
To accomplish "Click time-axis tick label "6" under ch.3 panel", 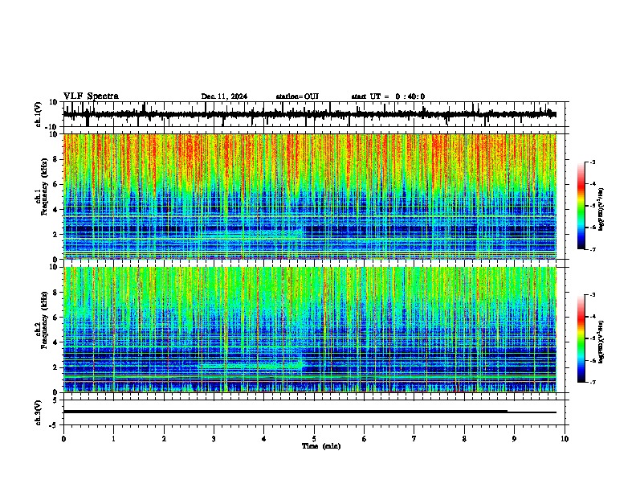I will coord(365,439).
